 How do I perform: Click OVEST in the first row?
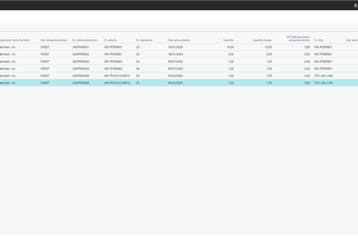45,47
